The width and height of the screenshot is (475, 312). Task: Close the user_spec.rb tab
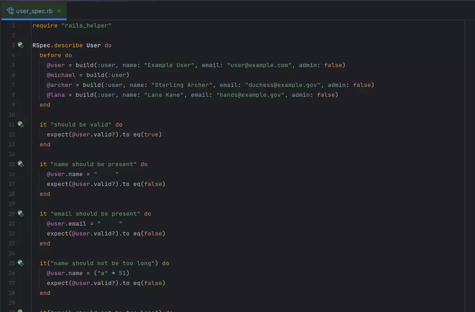pos(59,10)
